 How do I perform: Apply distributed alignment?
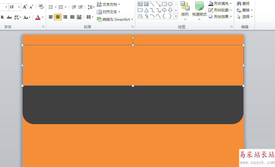click(79, 17)
